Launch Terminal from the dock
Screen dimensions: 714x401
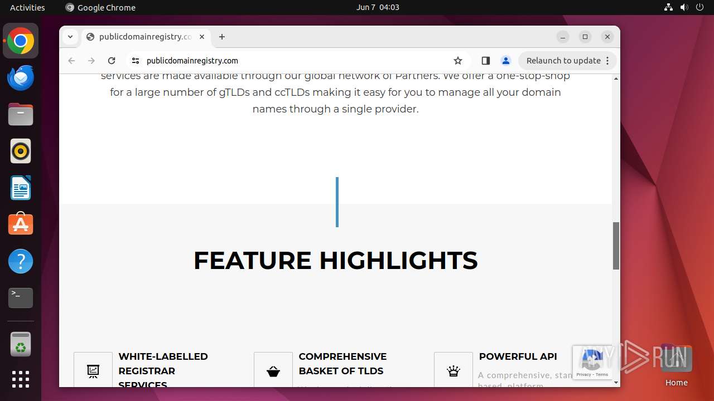tap(21, 298)
